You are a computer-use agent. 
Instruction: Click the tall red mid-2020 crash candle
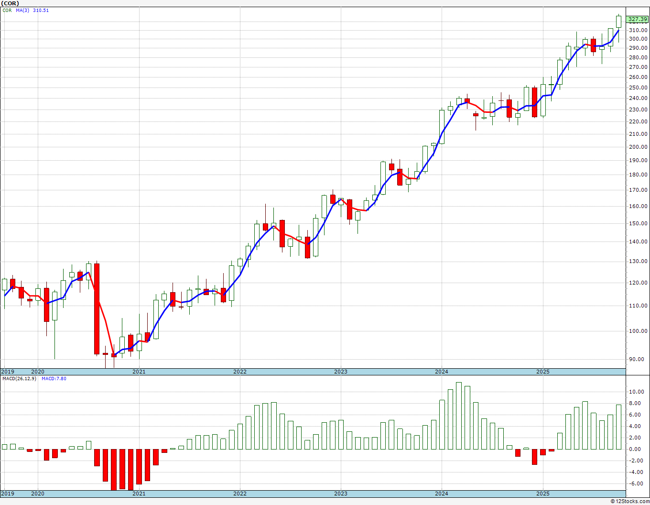[x=97, y=309]
